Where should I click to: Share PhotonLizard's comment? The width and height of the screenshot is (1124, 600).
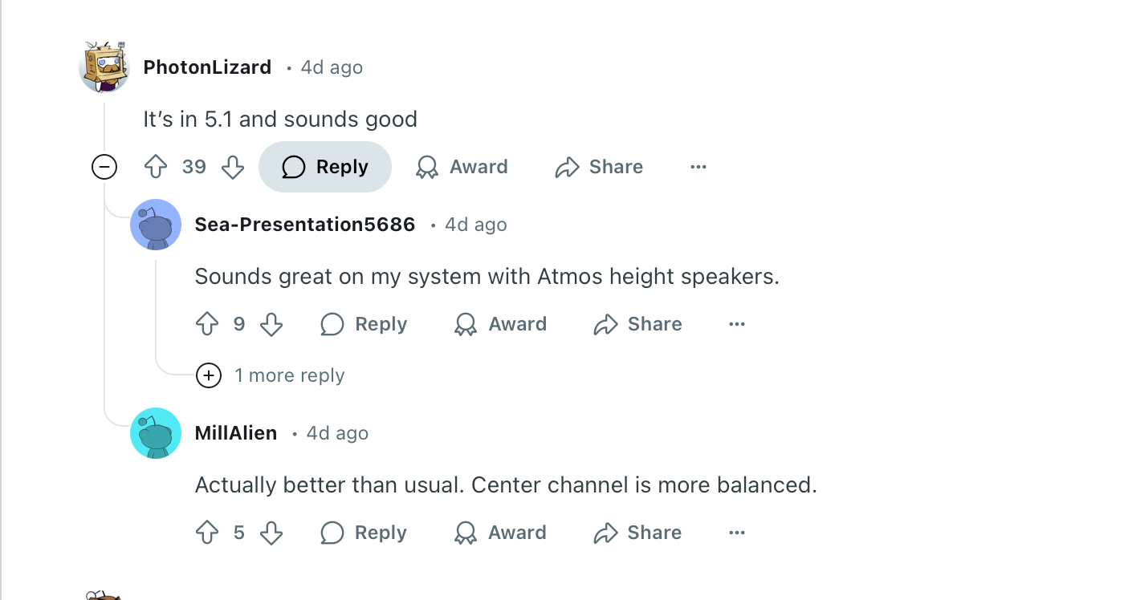(599, 167)
